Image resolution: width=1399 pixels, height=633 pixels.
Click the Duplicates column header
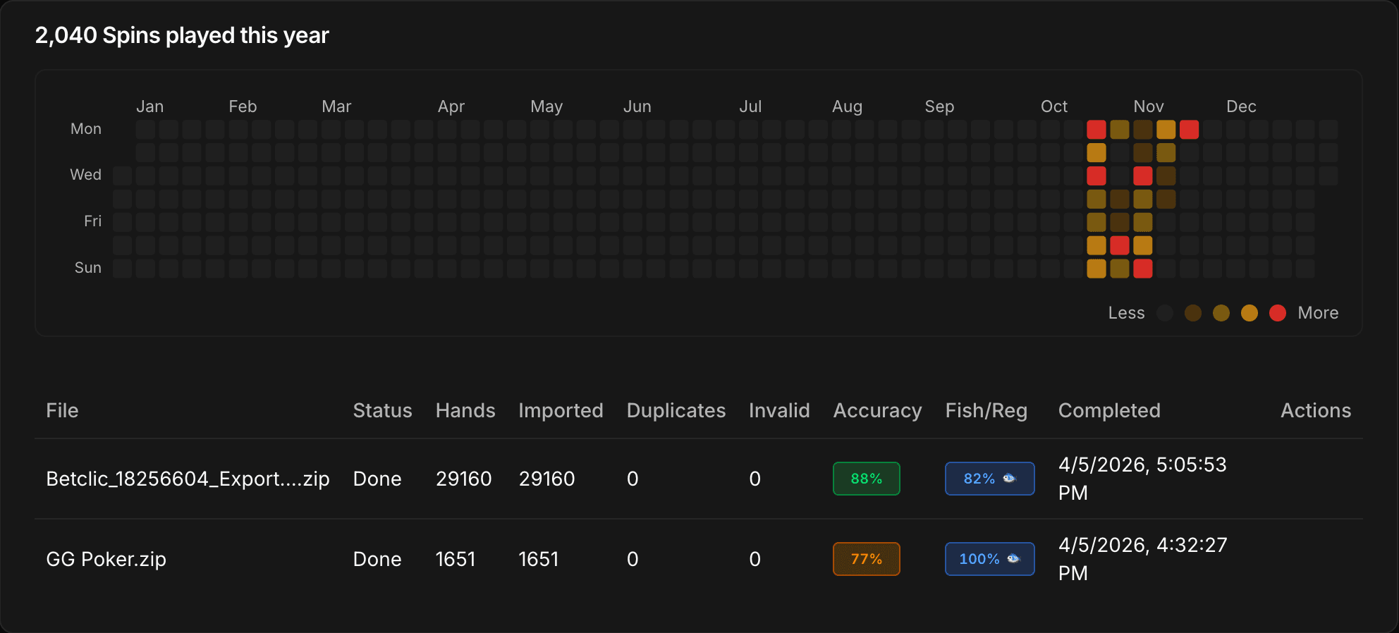[x=676, y=411]
